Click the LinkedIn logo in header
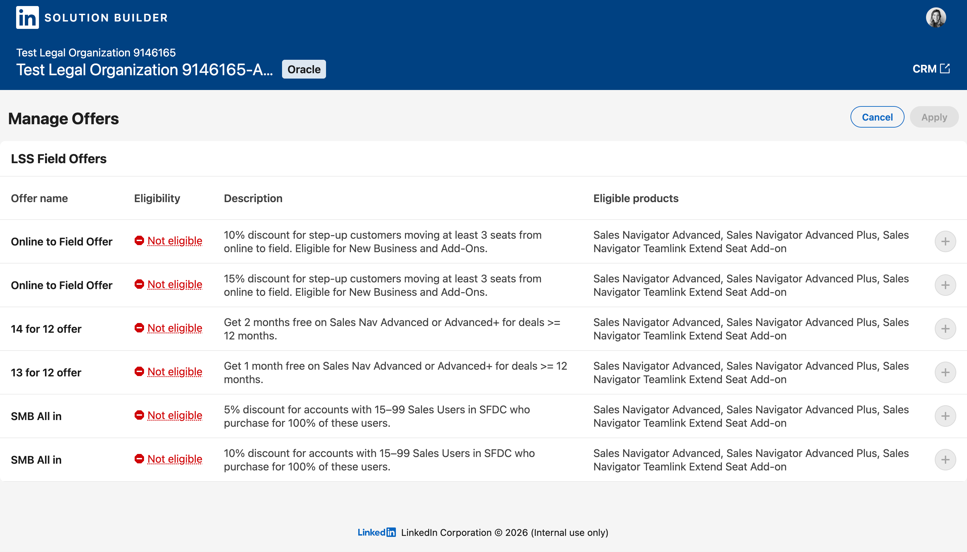The height and width of the screenshot is (552, 967). click(27, 17)
